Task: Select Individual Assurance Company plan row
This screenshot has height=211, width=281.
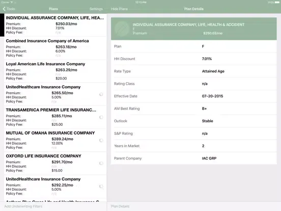Action: (55, 25)
